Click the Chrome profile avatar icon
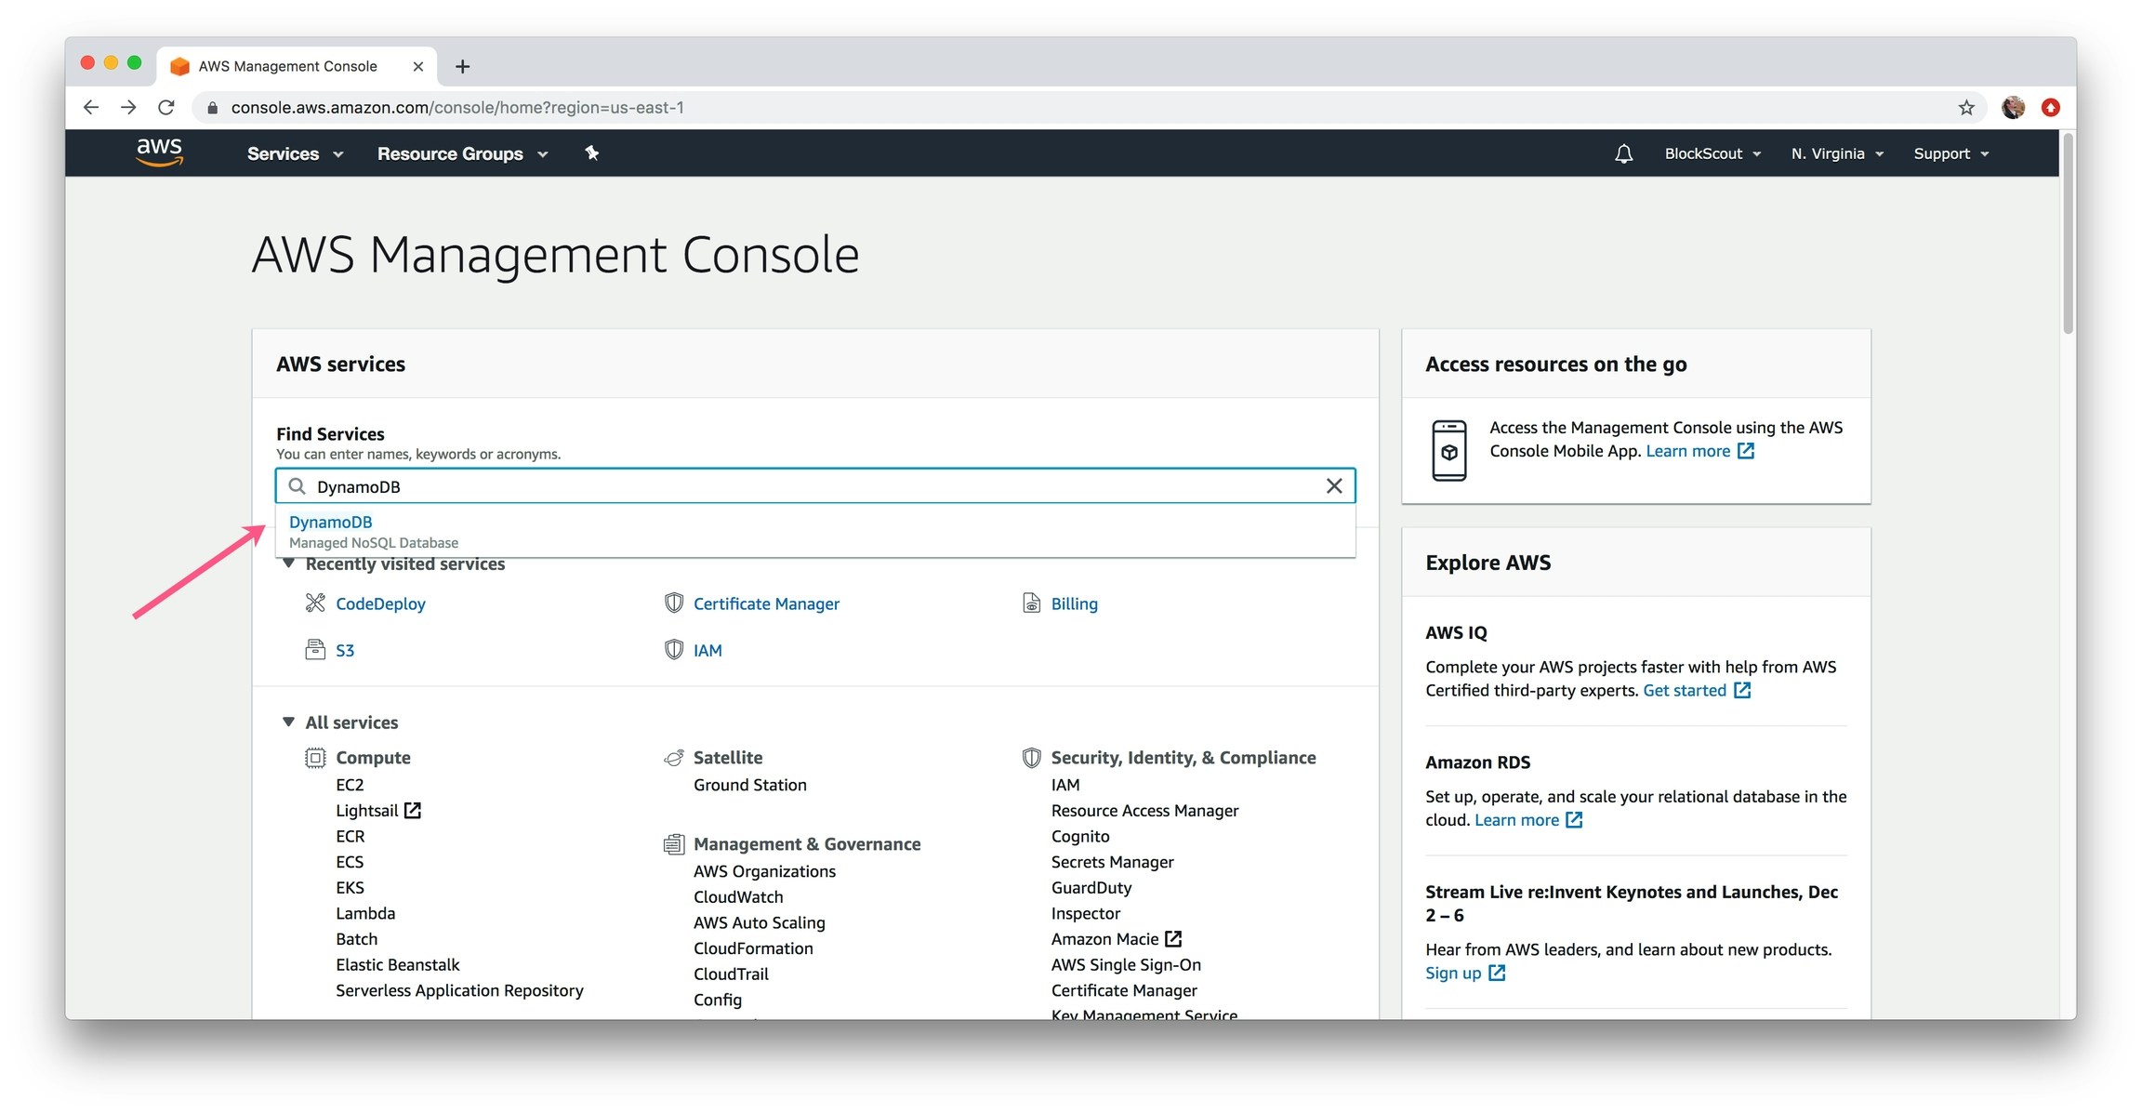2142x1113 pixels. point(2013,108)
